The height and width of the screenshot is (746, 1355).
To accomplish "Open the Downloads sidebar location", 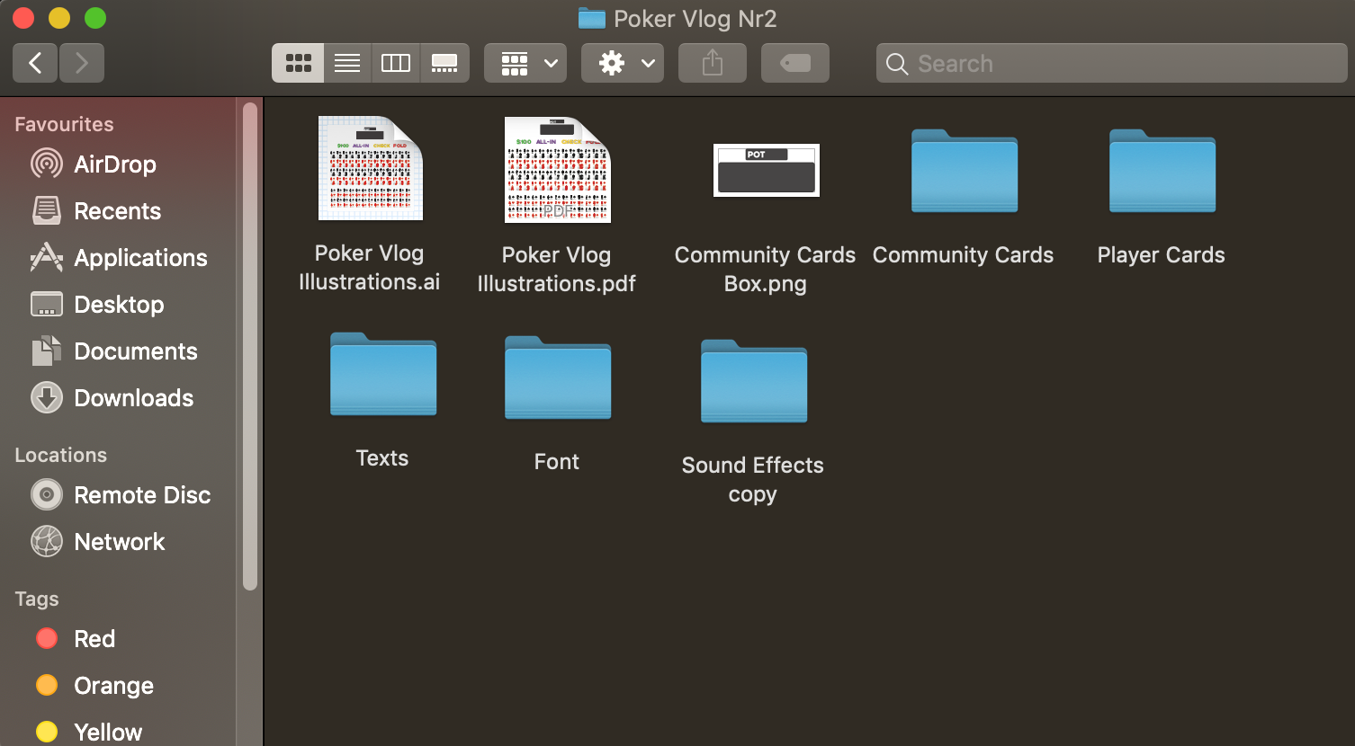I will click(133, 398).
